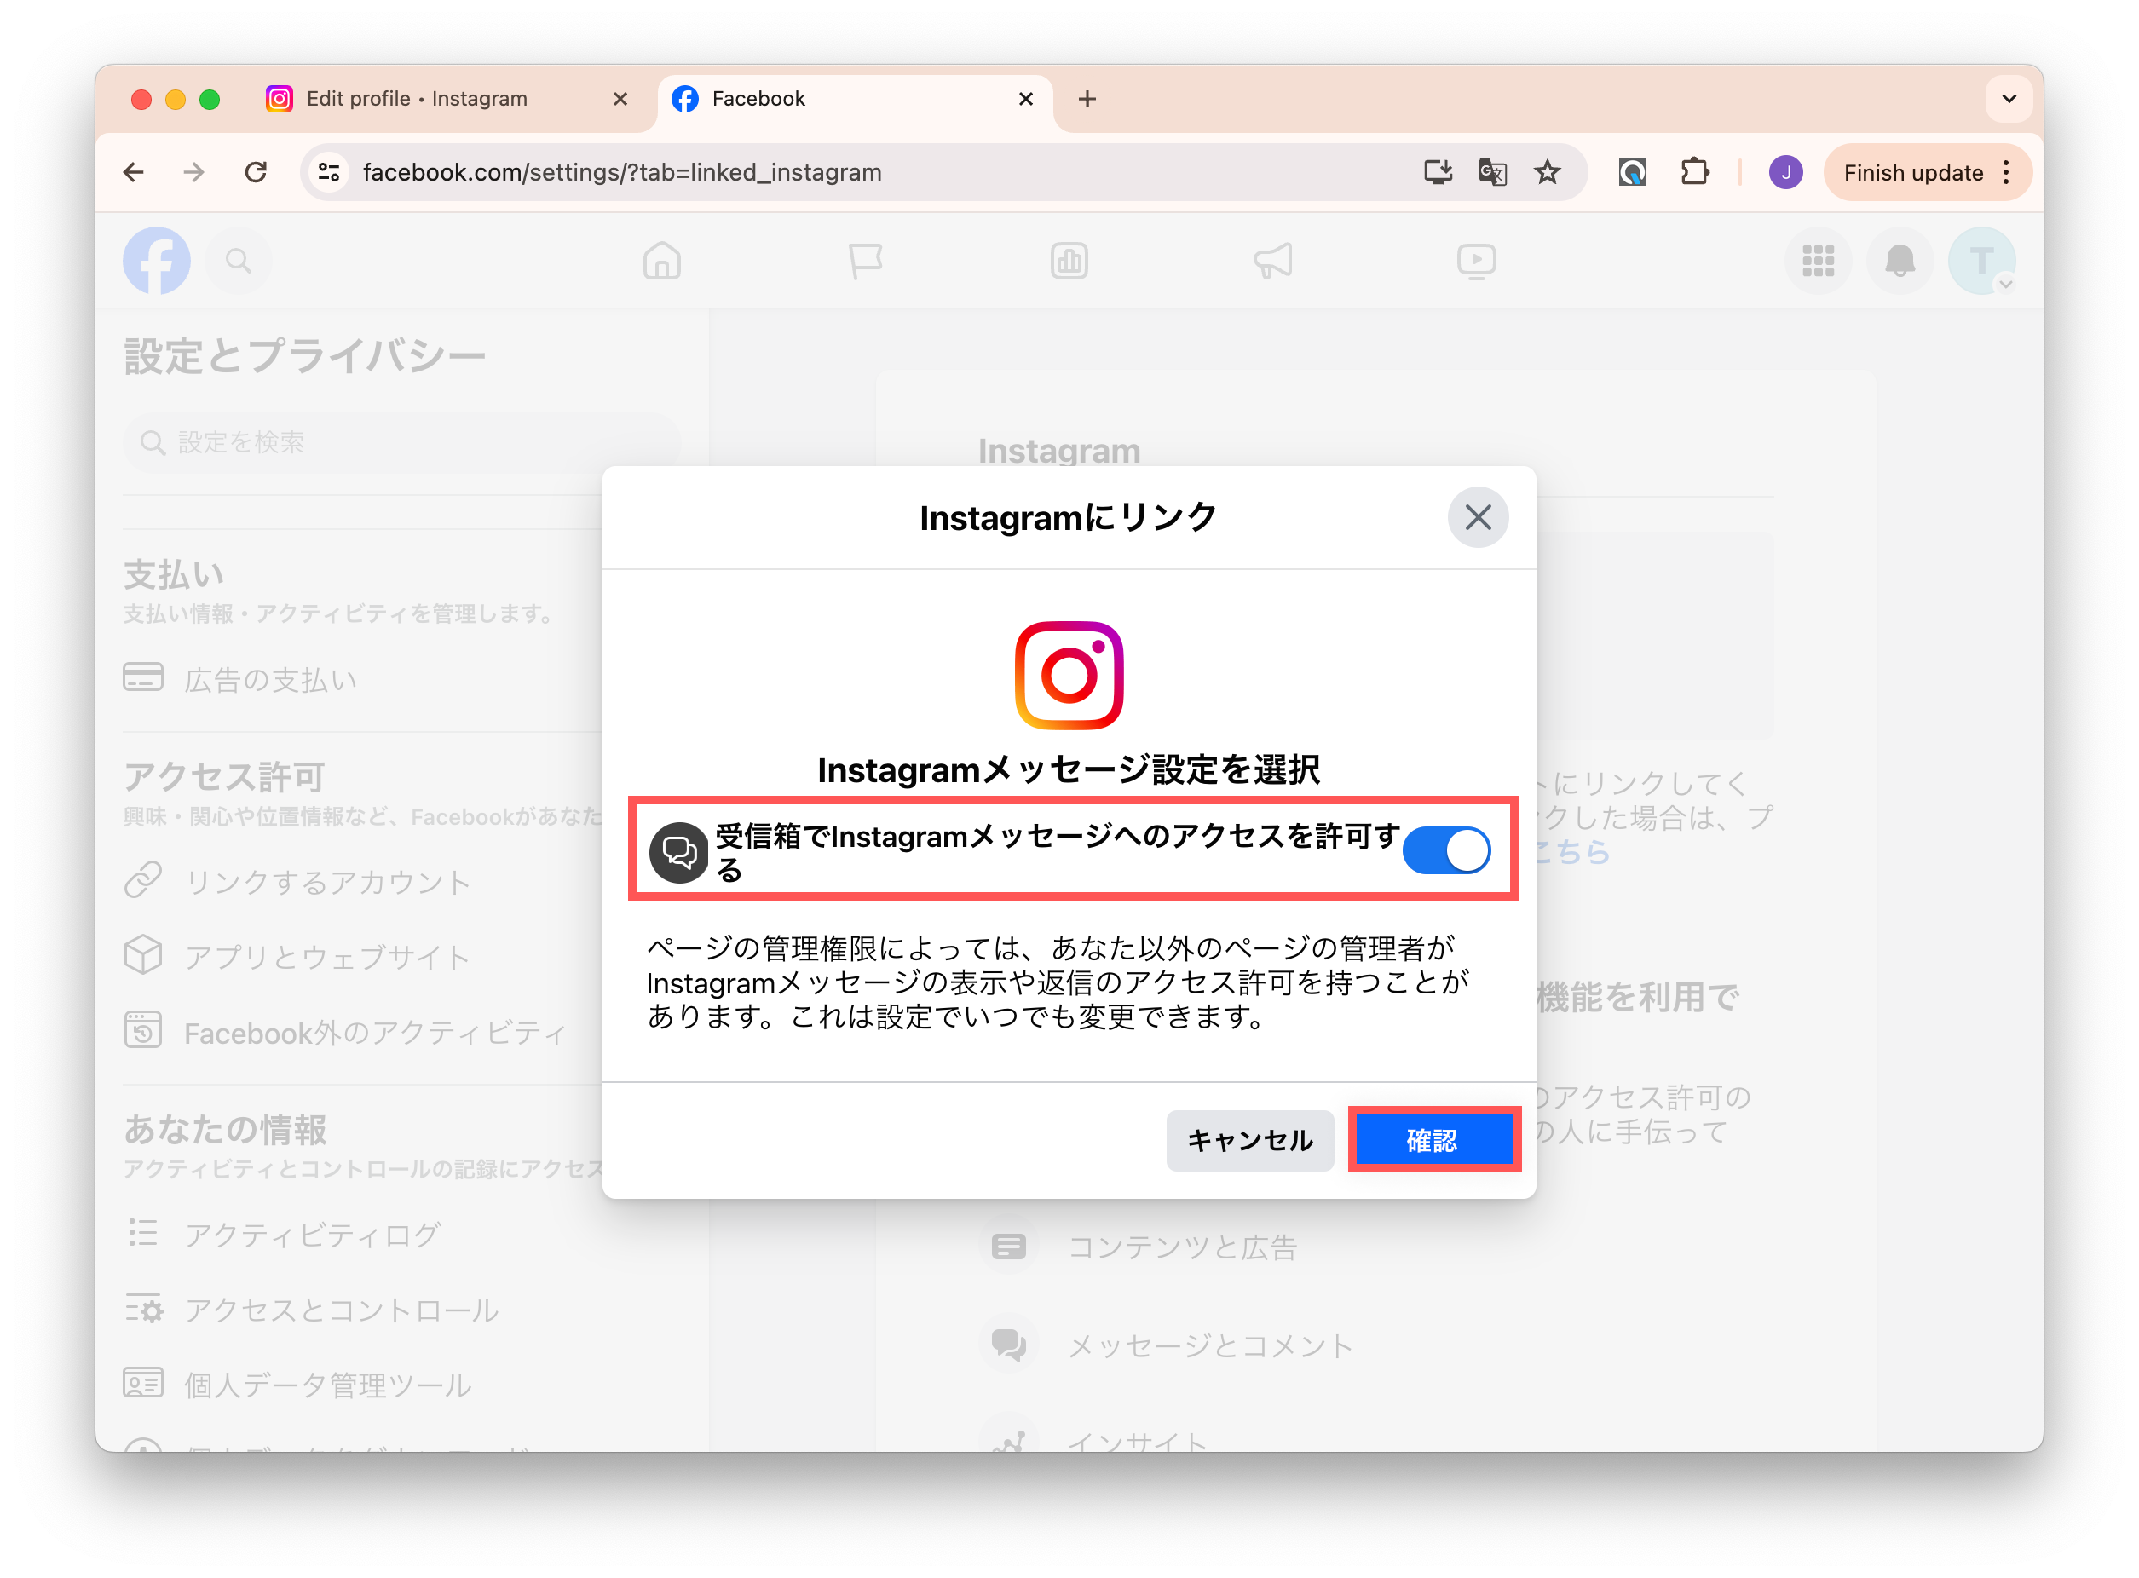Image resolution: width=2139 pixels, height=1578 pixels.
Task: Open リンクするアカウント settings
Action: pyautogui.click(x=363, y=881)
